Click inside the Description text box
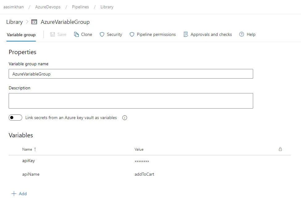The height and width of the screenshot is (206, 301). pos(131,101)
